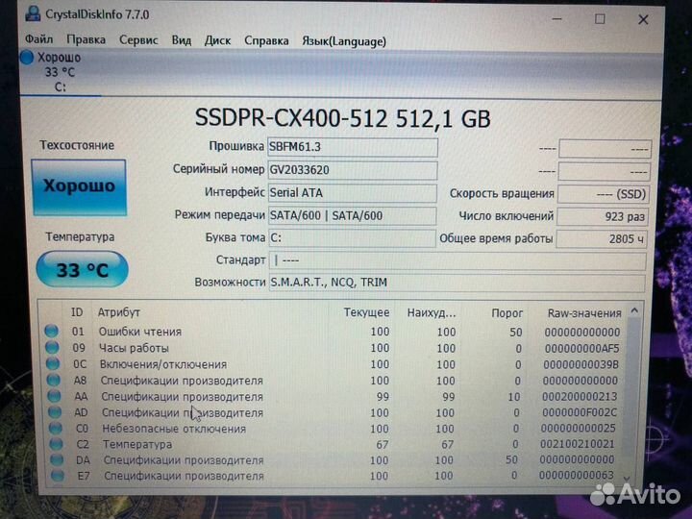Click the disk title SSDPR-CX400-512 512,1 GB
This screenshot has height=519, width=692.
(x=343, y=118)
